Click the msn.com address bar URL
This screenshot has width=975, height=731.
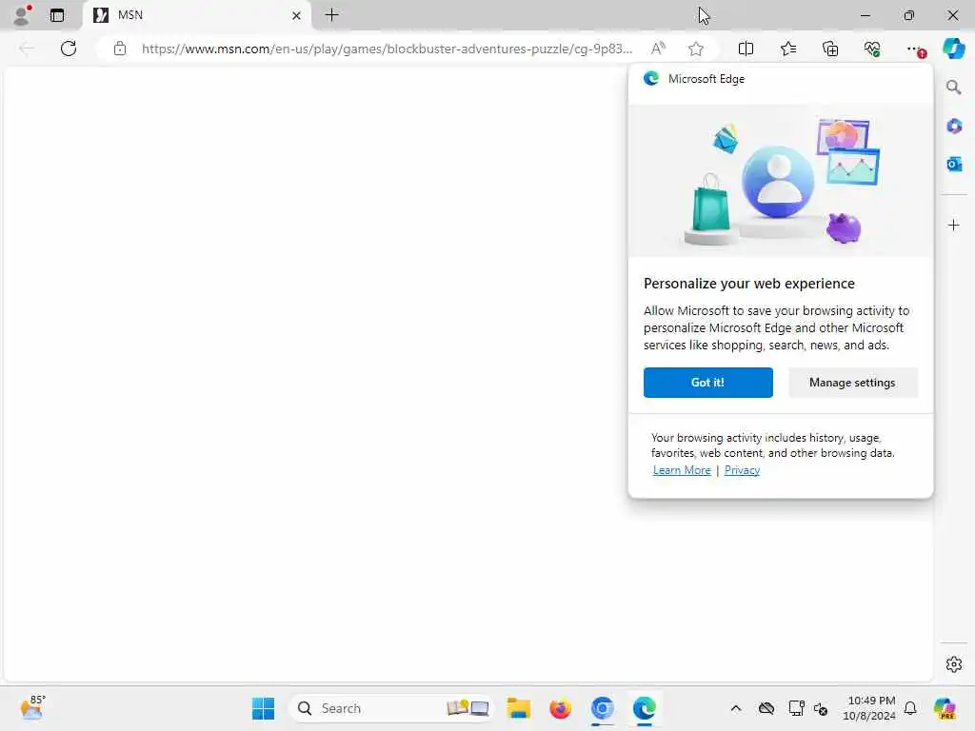click(x=387, y=49)
